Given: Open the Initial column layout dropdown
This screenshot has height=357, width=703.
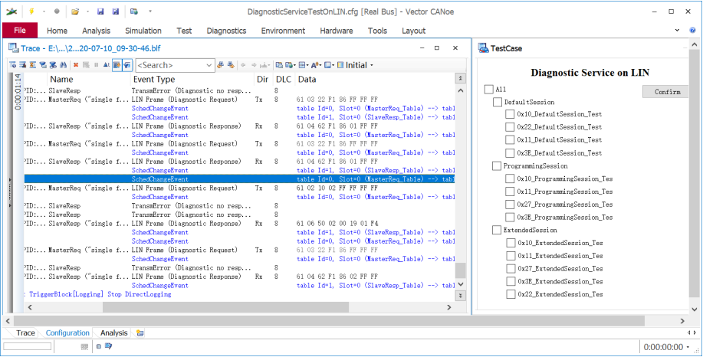Looking at the screenshot, I should click(372, 65).
